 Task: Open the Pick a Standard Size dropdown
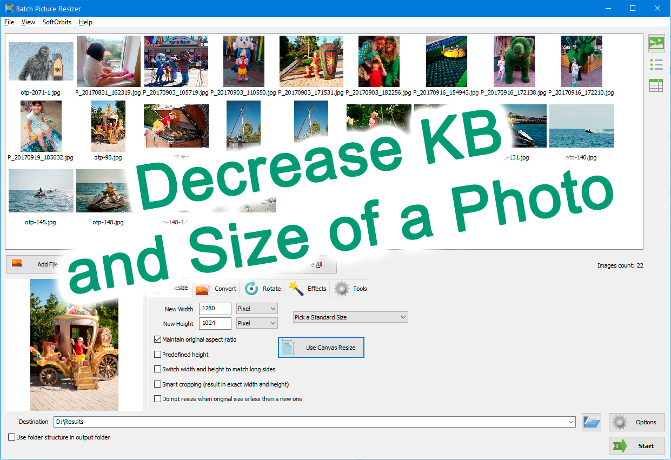point(350,317)
